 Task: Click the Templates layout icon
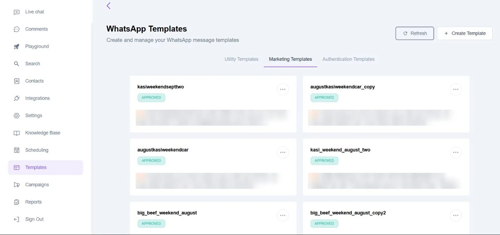17,168
